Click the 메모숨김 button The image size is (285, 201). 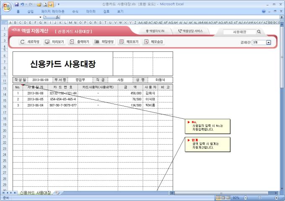[153, 42]
